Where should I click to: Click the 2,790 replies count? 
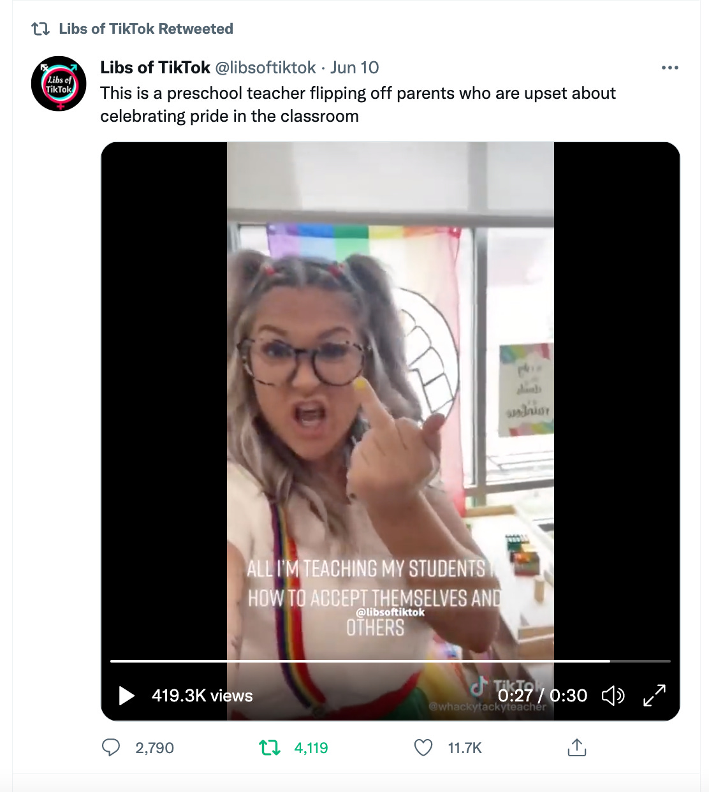pos(154,748)
